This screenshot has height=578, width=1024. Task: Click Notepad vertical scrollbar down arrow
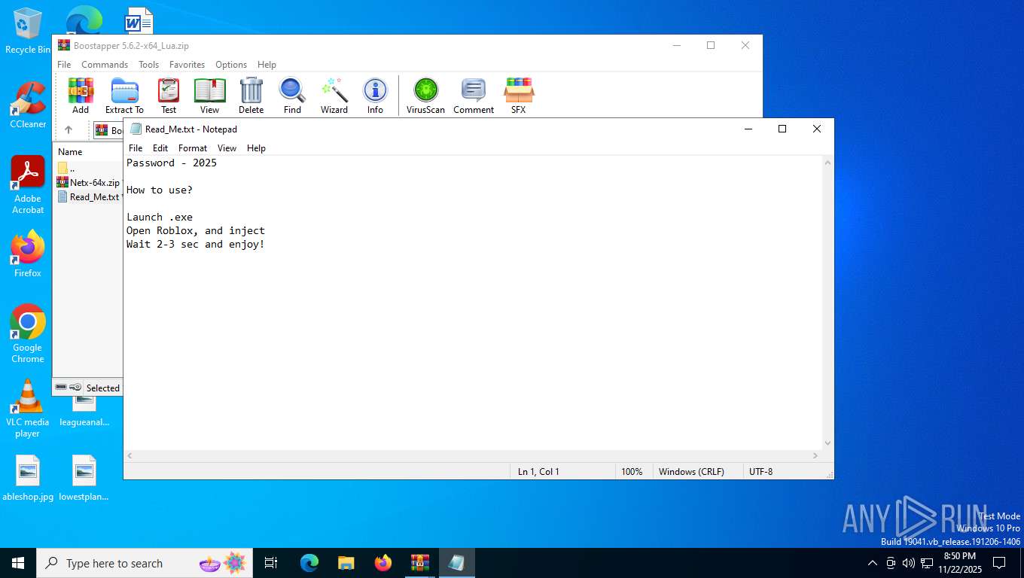(828, 443)
